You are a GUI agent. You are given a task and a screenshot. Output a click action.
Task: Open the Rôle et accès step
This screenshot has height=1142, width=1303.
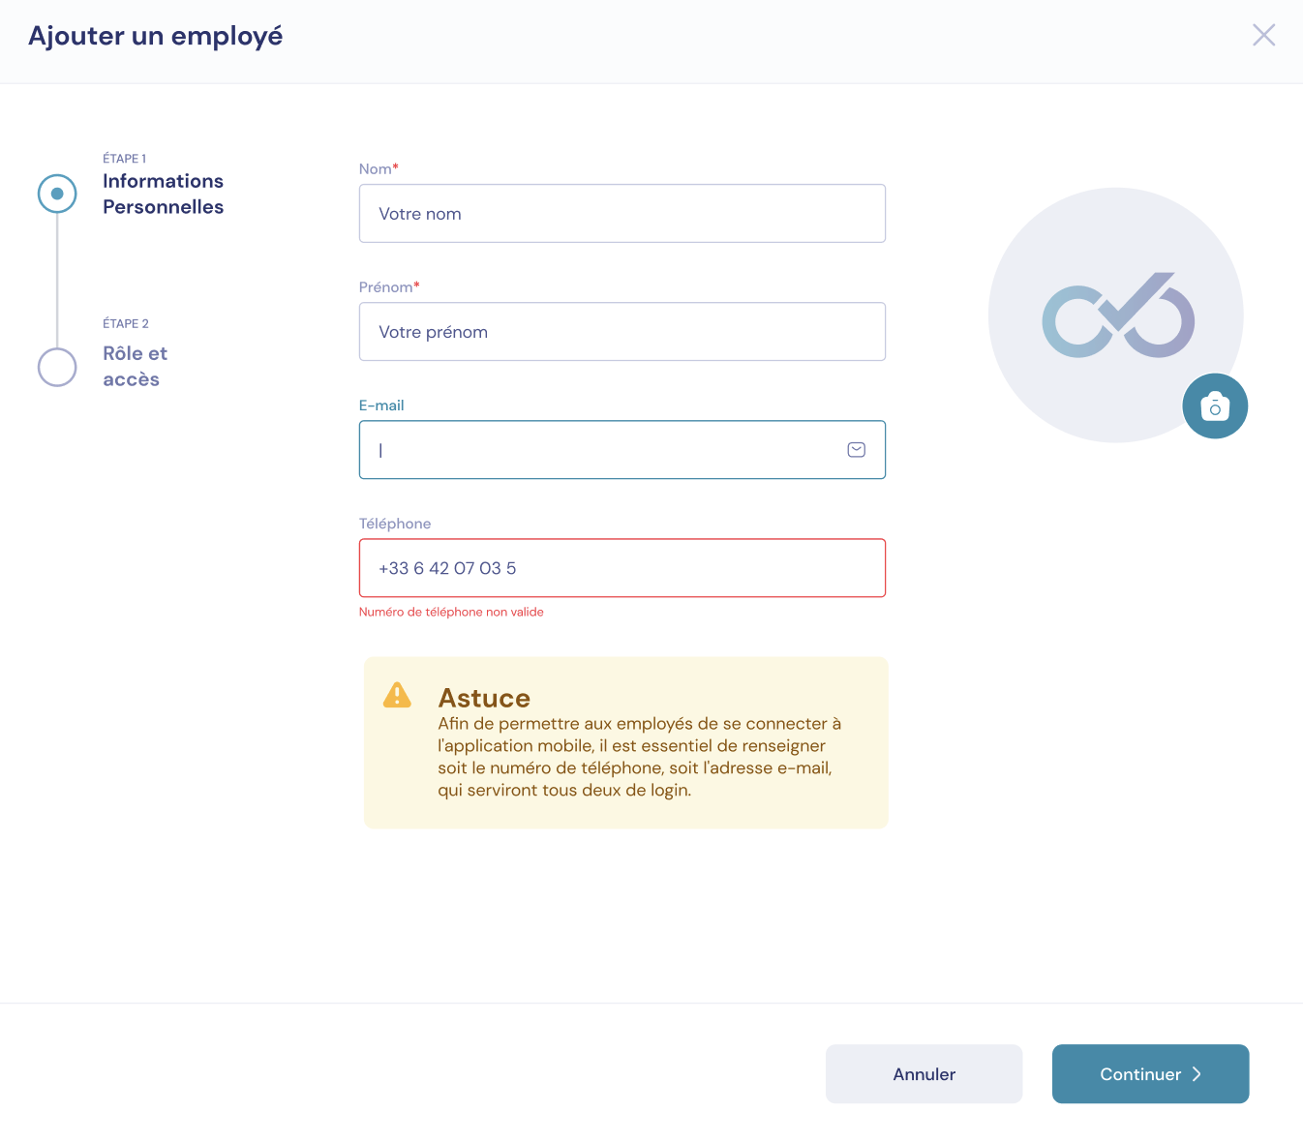[x=136, y=366]
